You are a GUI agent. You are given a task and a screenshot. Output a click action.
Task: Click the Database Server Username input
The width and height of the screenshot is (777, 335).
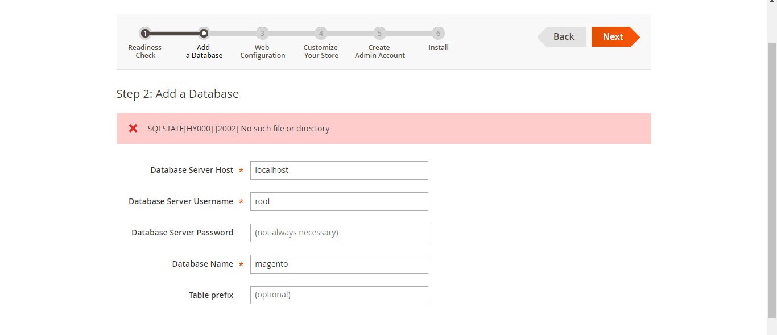[x=339, y=201]
